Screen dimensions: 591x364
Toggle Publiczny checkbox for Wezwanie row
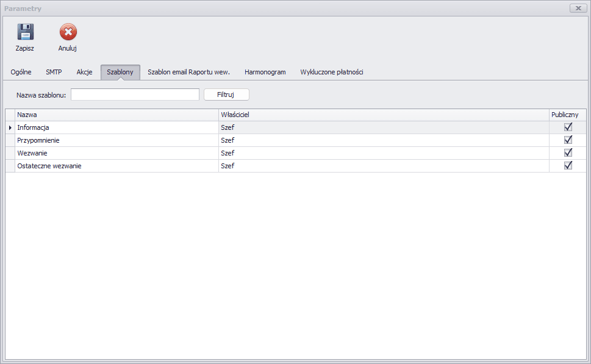568,152
